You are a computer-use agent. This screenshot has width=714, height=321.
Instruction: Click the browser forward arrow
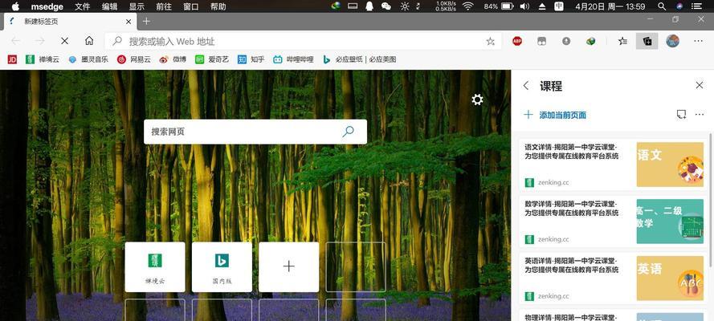point(40,41)
